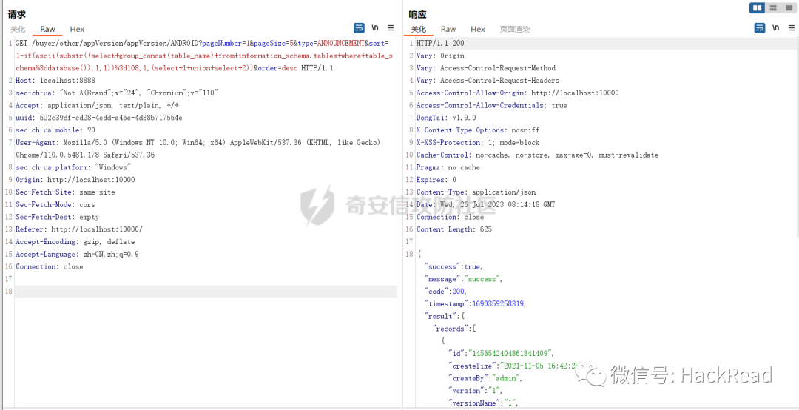Viewport: 799px width, 410px height.
Task: Open response panel hamburger options menu
Action: tap(792, 28)
